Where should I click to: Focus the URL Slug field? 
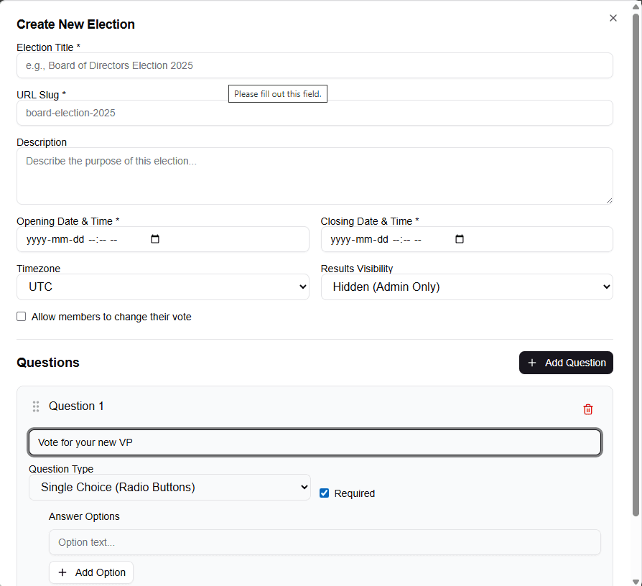point(315,113)
